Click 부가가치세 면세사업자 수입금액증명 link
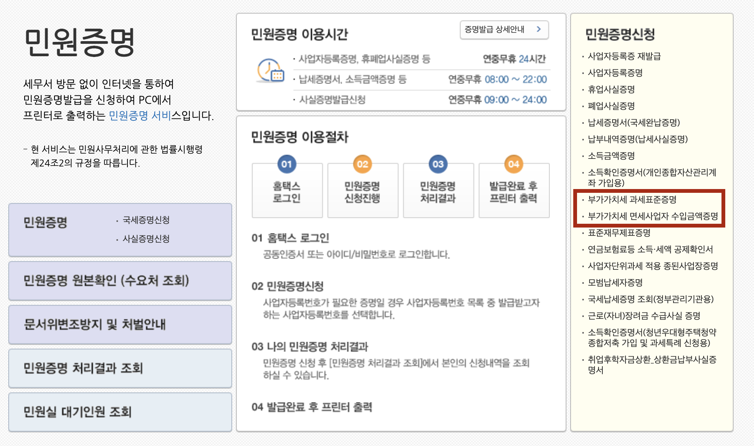The image size is (754, 446). pos(653,216)
